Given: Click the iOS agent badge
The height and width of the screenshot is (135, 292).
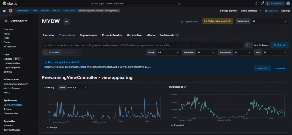Looking at the screenshot, I should click(66, 22).
